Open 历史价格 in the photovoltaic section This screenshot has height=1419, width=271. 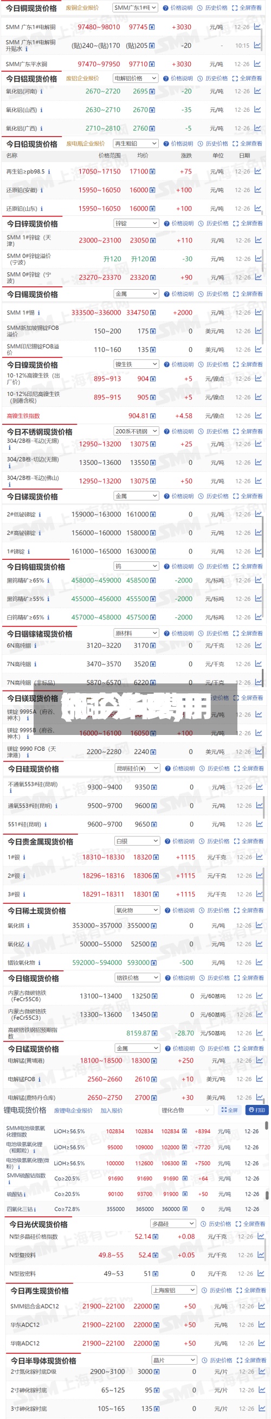tap(216, 1224)
